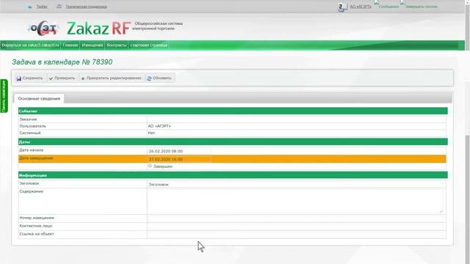The image size is (470, 264).
Task: Open the green side navigation panel tab
Action: (x=4, y=96)
